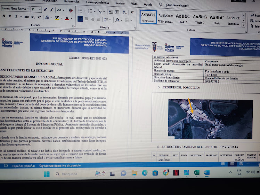
Task: Click the clear formatting eraser icon
Action: point(71,10)
